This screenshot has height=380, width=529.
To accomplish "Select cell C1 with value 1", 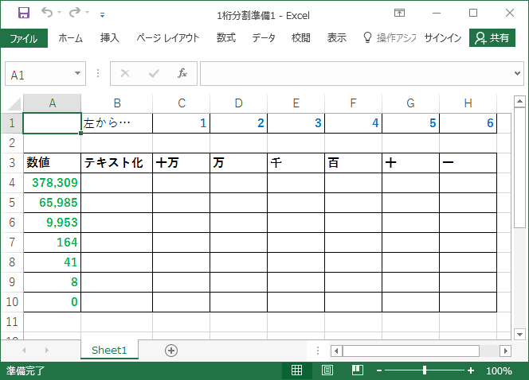I will [181, 123].
